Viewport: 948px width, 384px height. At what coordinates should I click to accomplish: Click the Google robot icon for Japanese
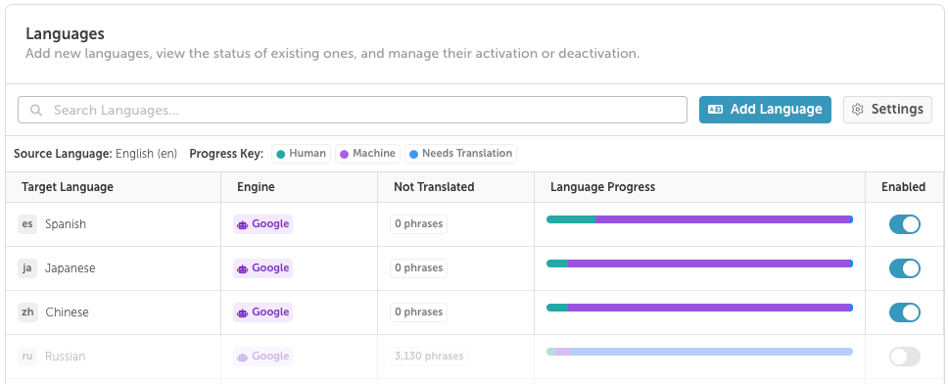pos(243,268)
